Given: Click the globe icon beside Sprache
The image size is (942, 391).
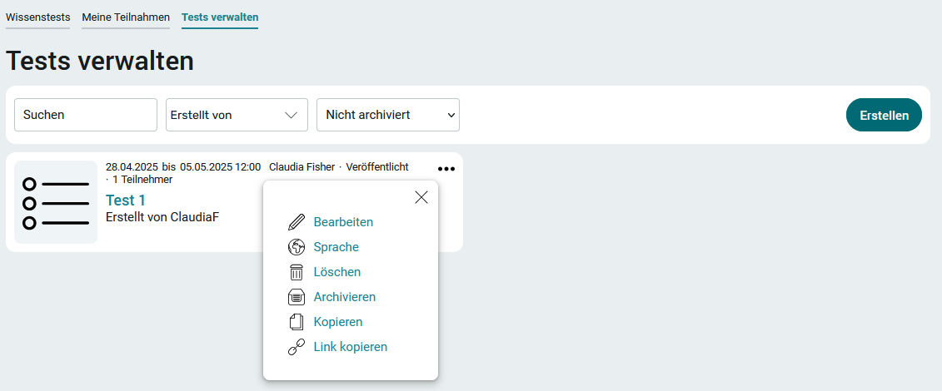Looking at the screenshot, I should 297,247.
